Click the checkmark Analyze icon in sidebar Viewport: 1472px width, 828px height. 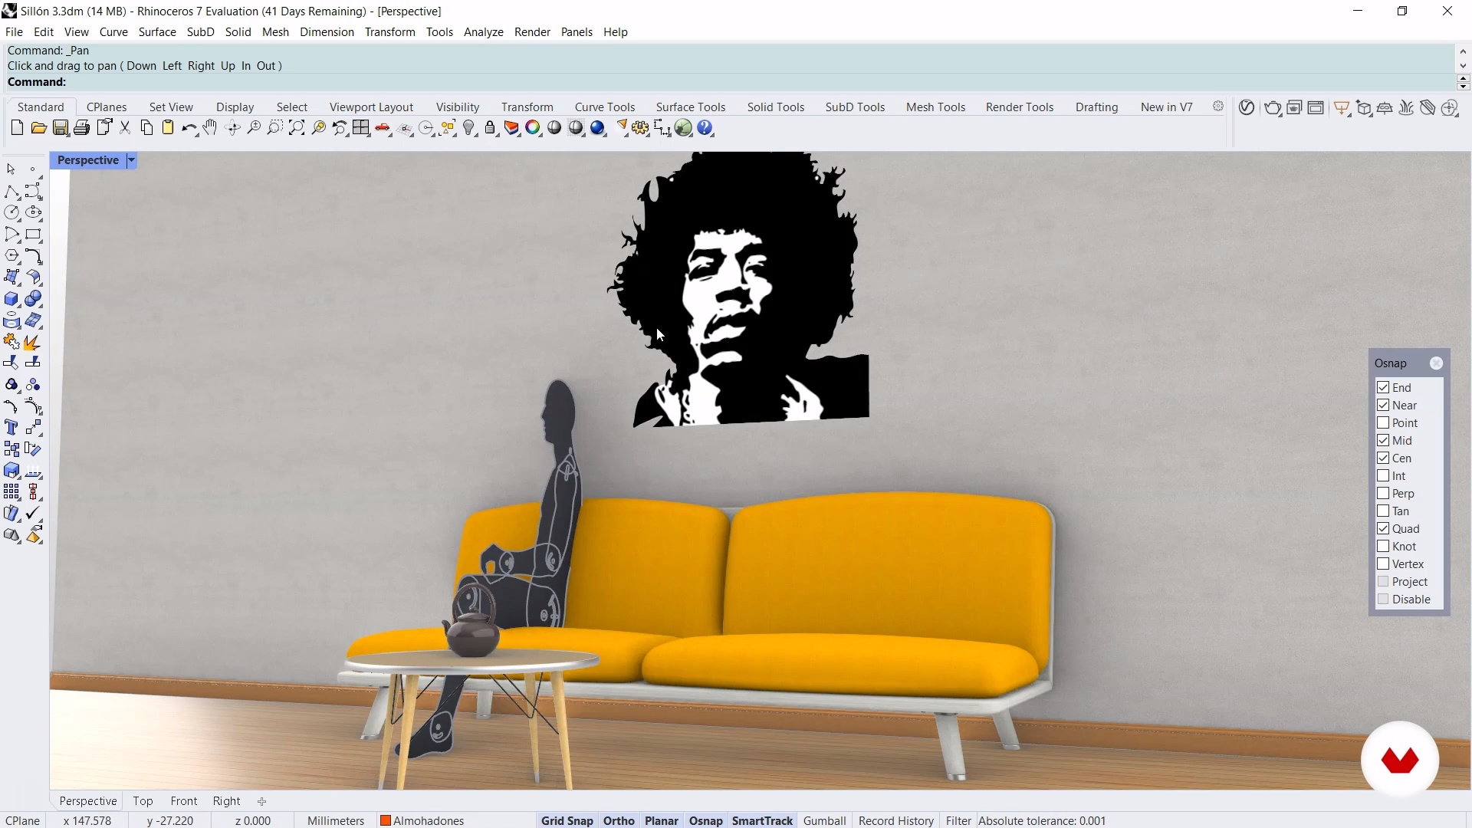click(x=33, y=513)
